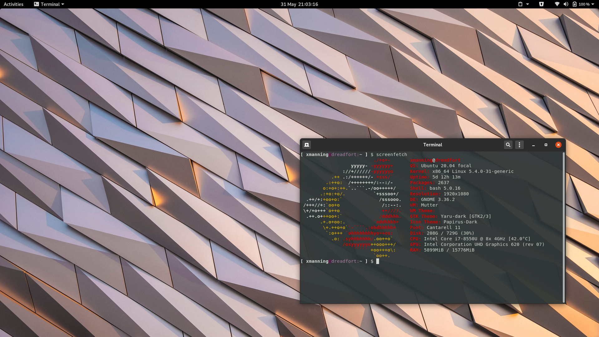Click the 100 % battery percentage text
Viewport: 599px width, 337px height.
pyautogui.click(x=584, y=4)
